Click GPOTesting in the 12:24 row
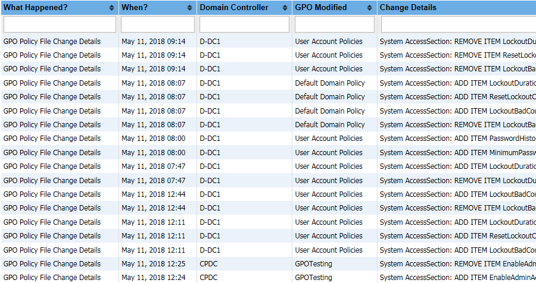 (x=313, y=278)
